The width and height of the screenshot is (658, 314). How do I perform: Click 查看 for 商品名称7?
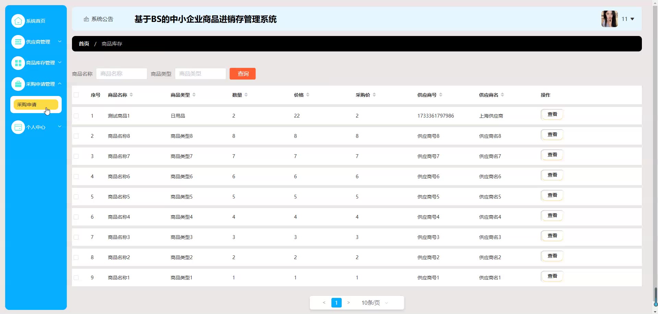click(x=552, y=155)
